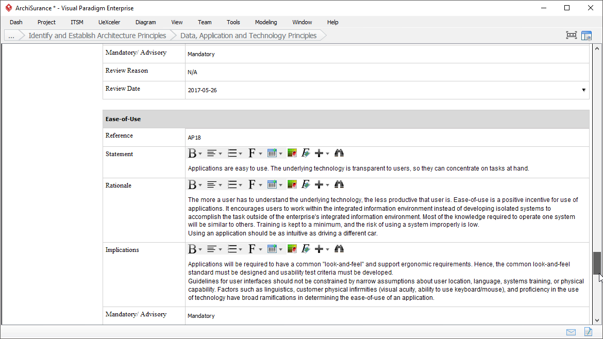The height and width of the screenshot is (339, 603).
Task: Open the Help menu
Action: click(x=332, y=22)
